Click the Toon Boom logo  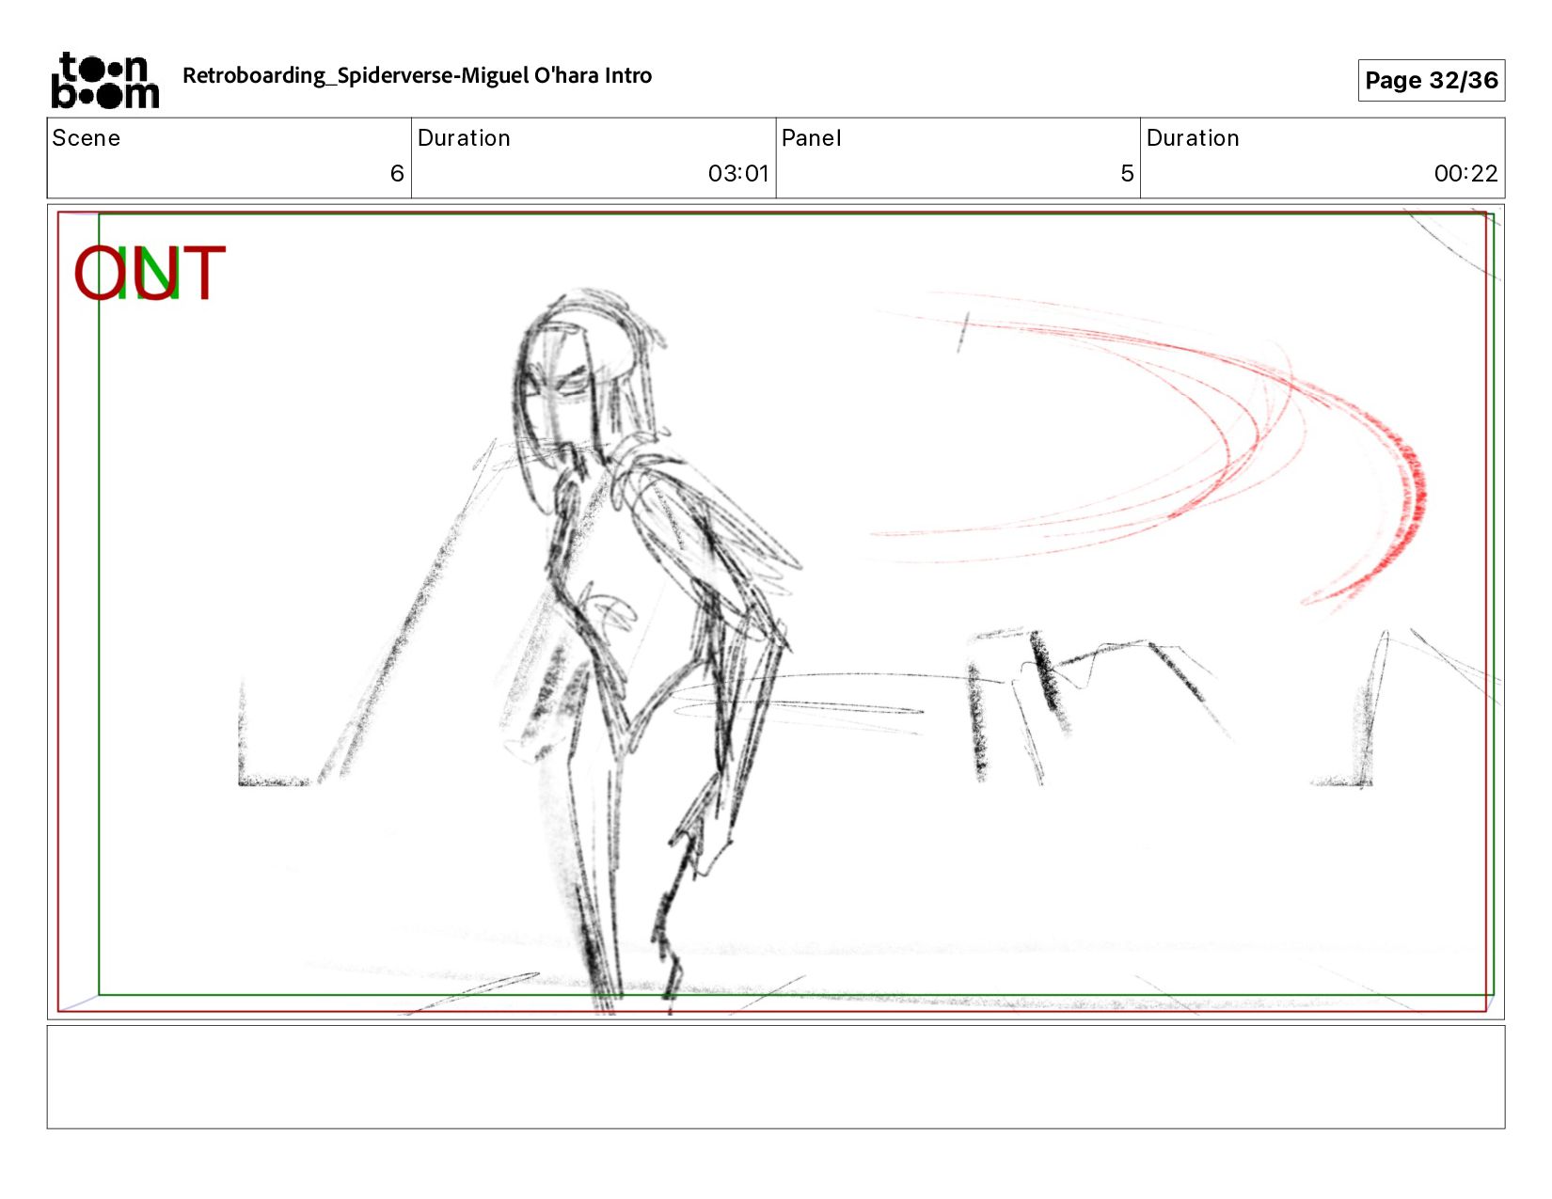[x=104, y=80]
